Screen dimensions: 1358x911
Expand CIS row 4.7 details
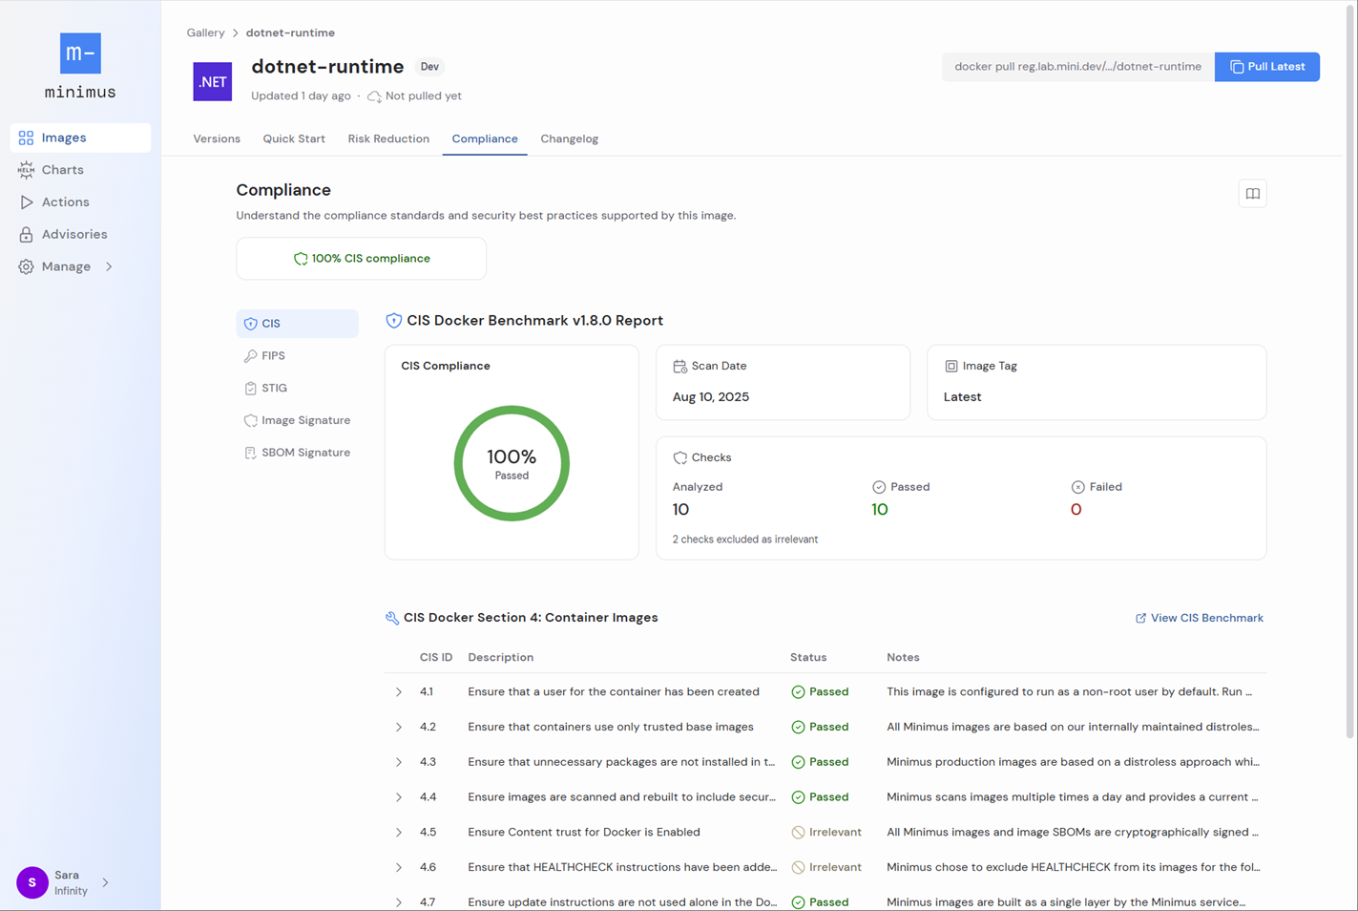click(x=399, y=902)
